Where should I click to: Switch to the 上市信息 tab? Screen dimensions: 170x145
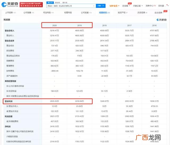click(11, 13)
